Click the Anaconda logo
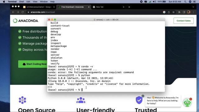Image resolution: width=199 pixels, height=112 pixels. point(26,21)
